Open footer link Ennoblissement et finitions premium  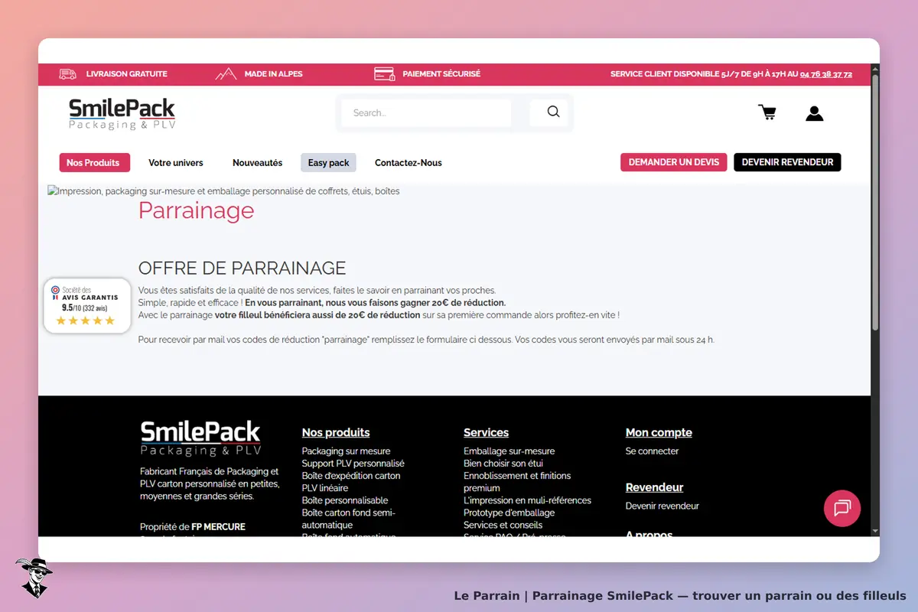(517, 482)
